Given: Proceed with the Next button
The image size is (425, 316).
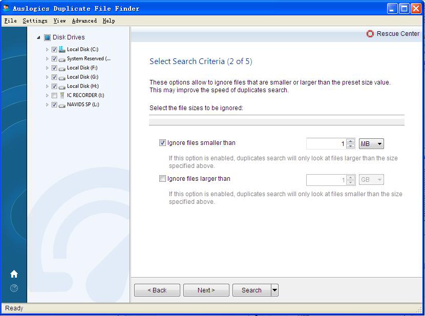Looking at the screenshot, I should pos(206,290).
